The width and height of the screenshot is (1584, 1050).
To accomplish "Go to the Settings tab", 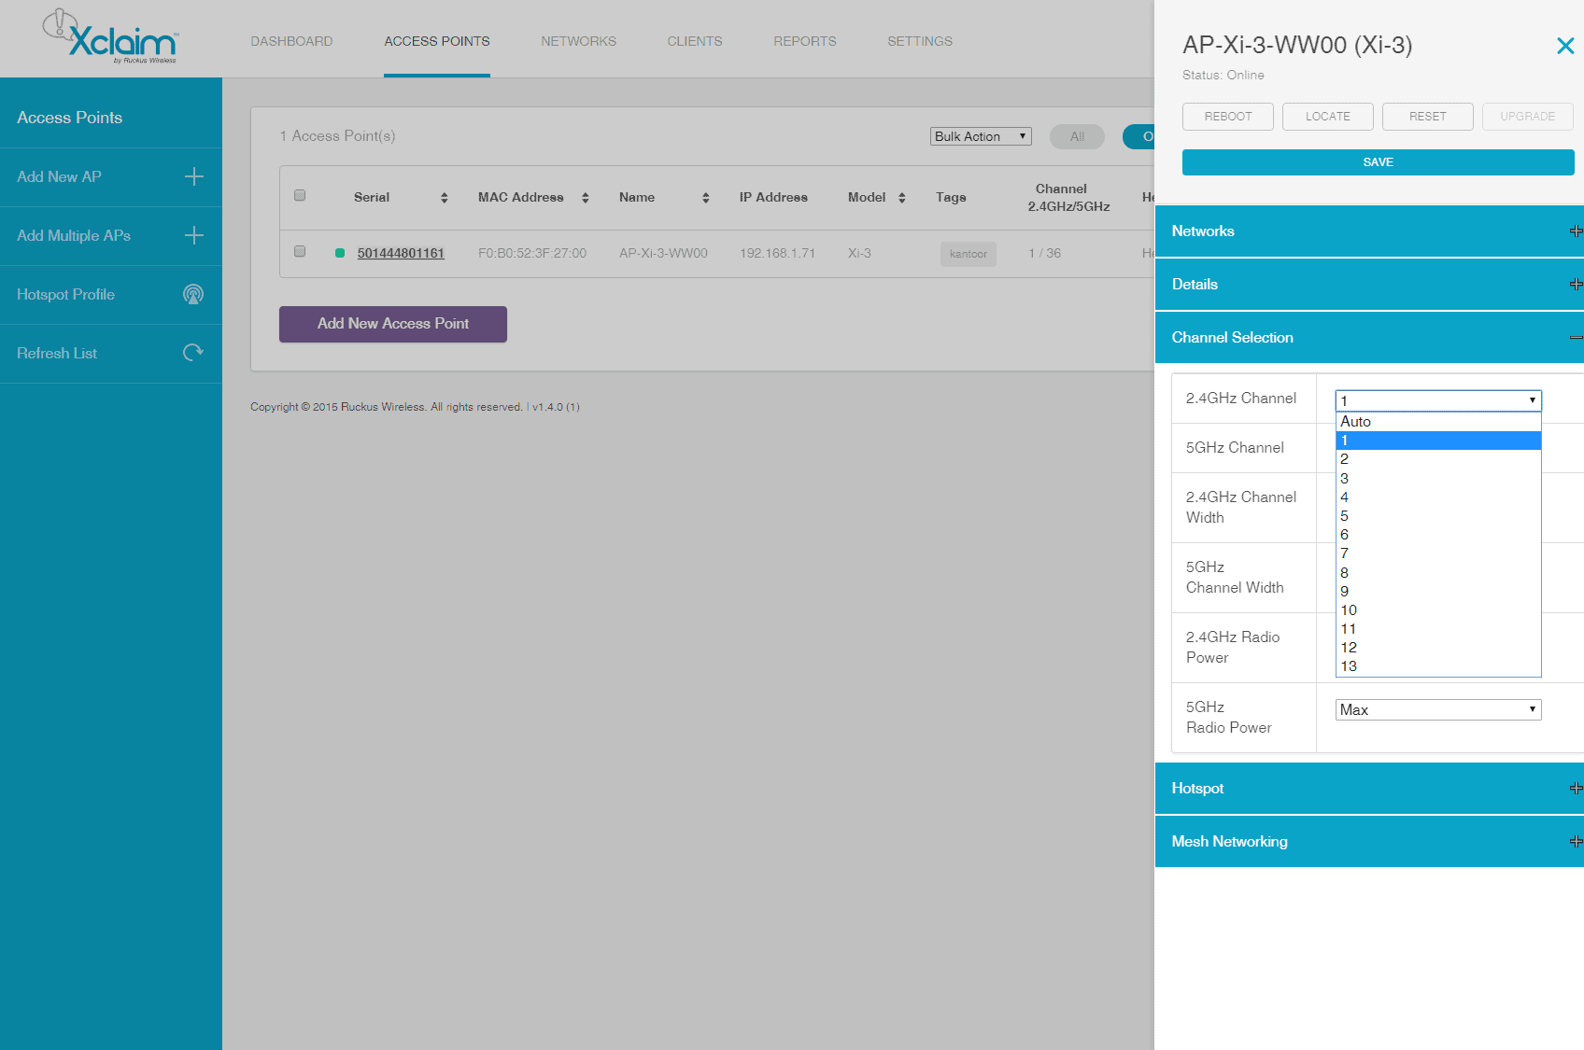I will 920,41.
